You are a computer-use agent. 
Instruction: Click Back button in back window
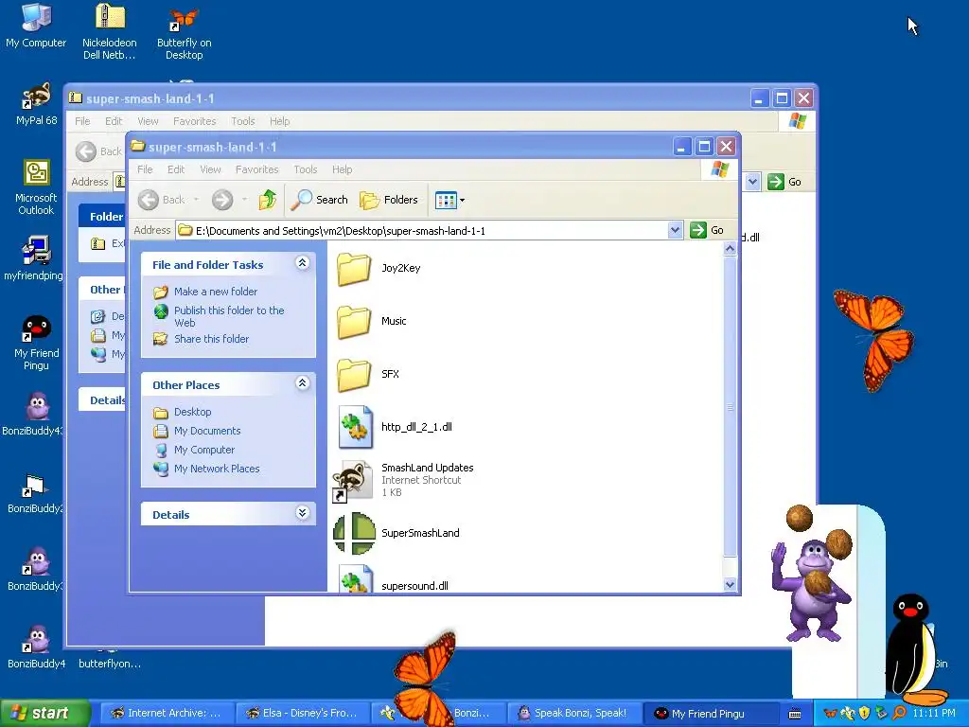[98, 151]
